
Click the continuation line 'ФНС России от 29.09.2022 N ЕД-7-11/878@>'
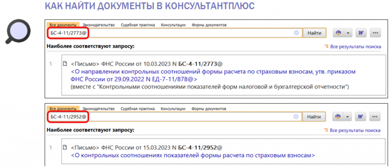134,80
